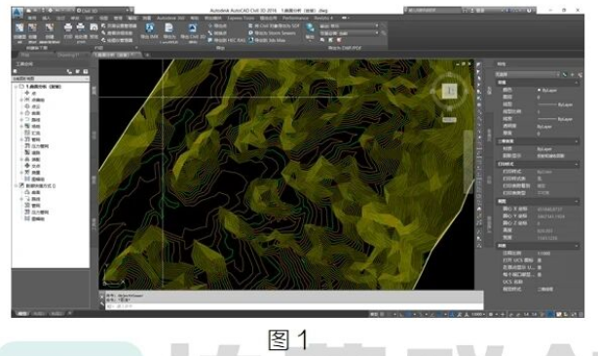
Task: Switch to the Performance ribbon tab
Action: (x=295, y=18)
